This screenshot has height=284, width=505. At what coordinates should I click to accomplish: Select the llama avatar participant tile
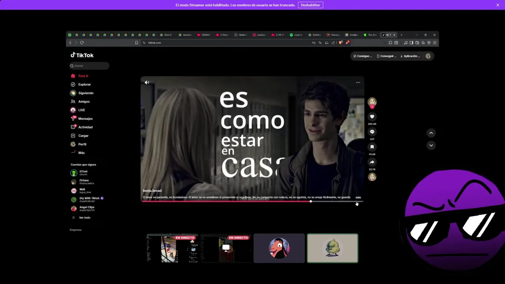coord(279,248)
